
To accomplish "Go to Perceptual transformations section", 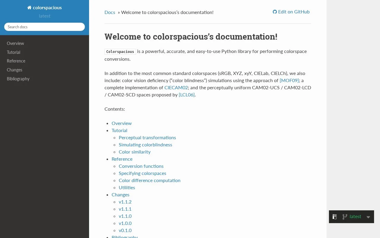I will 147,137.
